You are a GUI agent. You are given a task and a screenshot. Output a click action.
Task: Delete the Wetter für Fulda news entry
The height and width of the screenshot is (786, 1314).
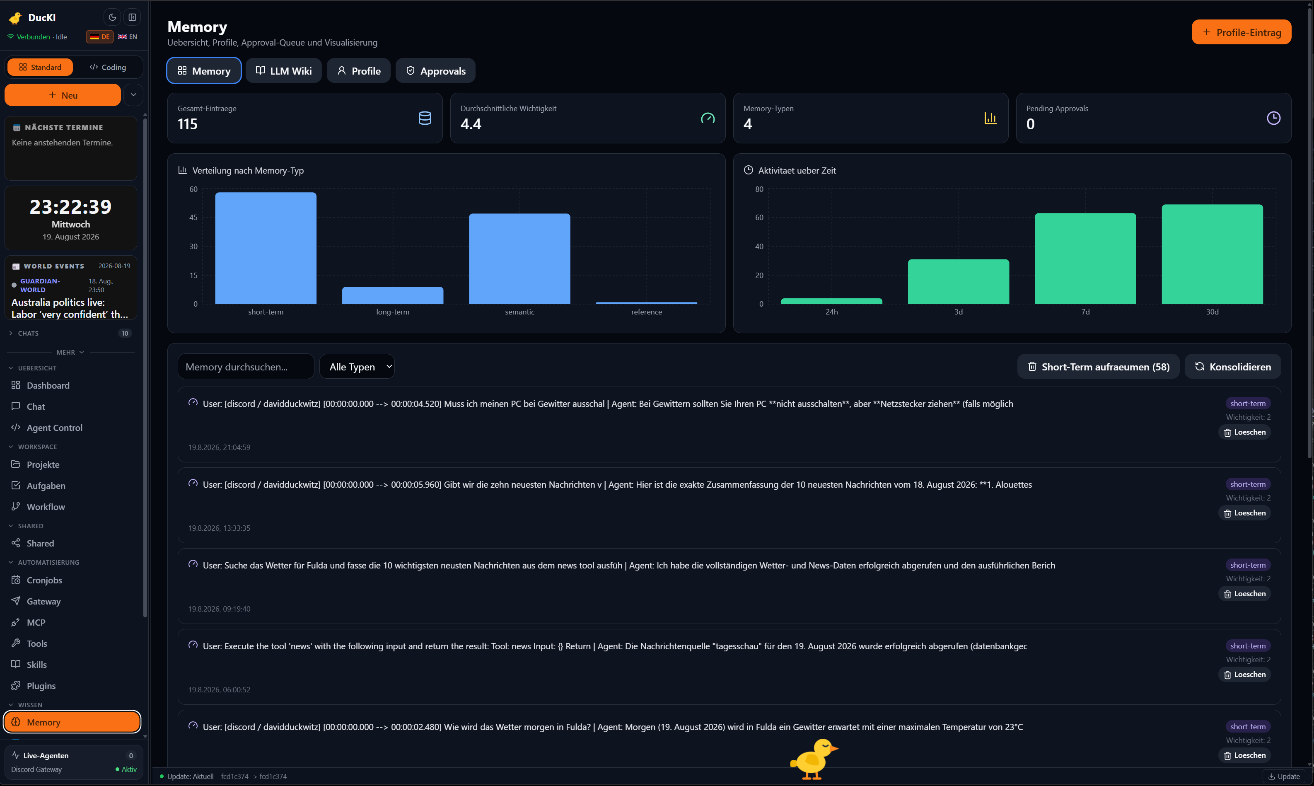coord(1245,594)
